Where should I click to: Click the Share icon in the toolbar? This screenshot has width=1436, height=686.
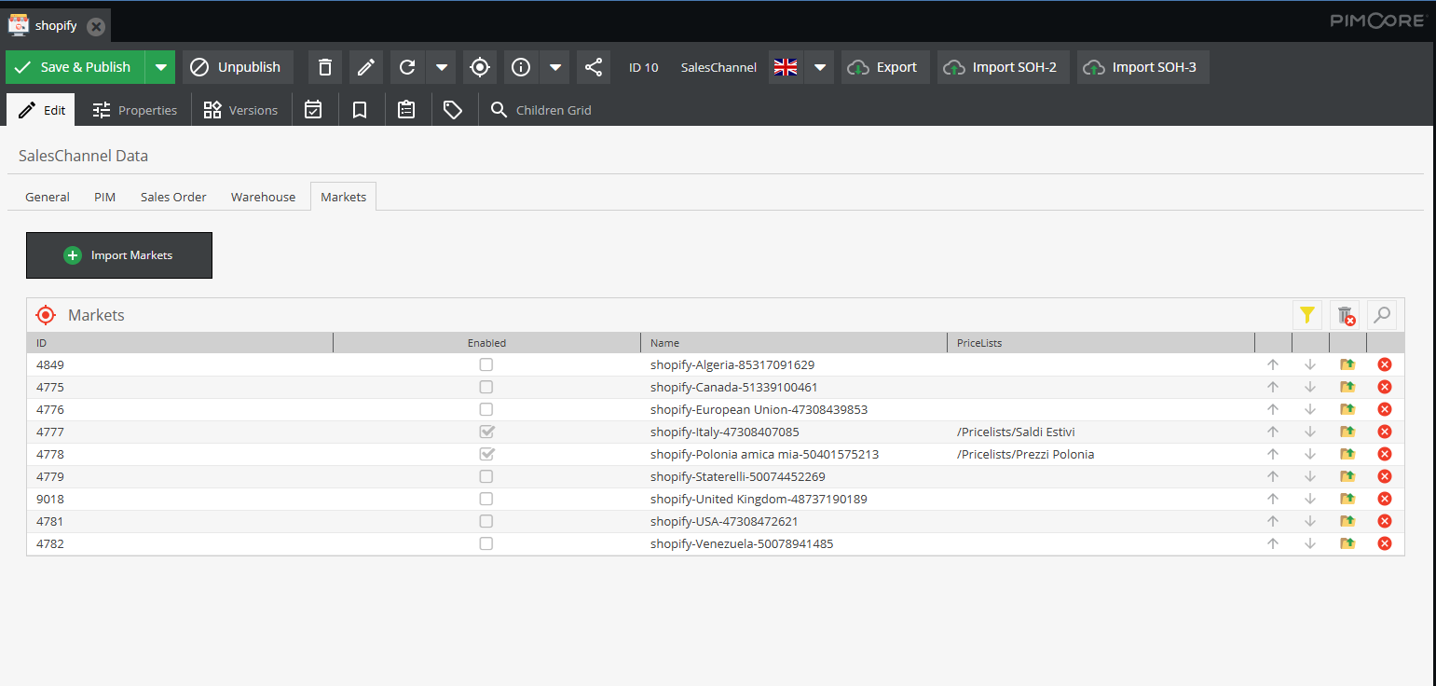[594, 67]
